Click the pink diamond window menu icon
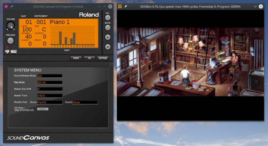Screen dimensions: 268x146 coord(5,6)
